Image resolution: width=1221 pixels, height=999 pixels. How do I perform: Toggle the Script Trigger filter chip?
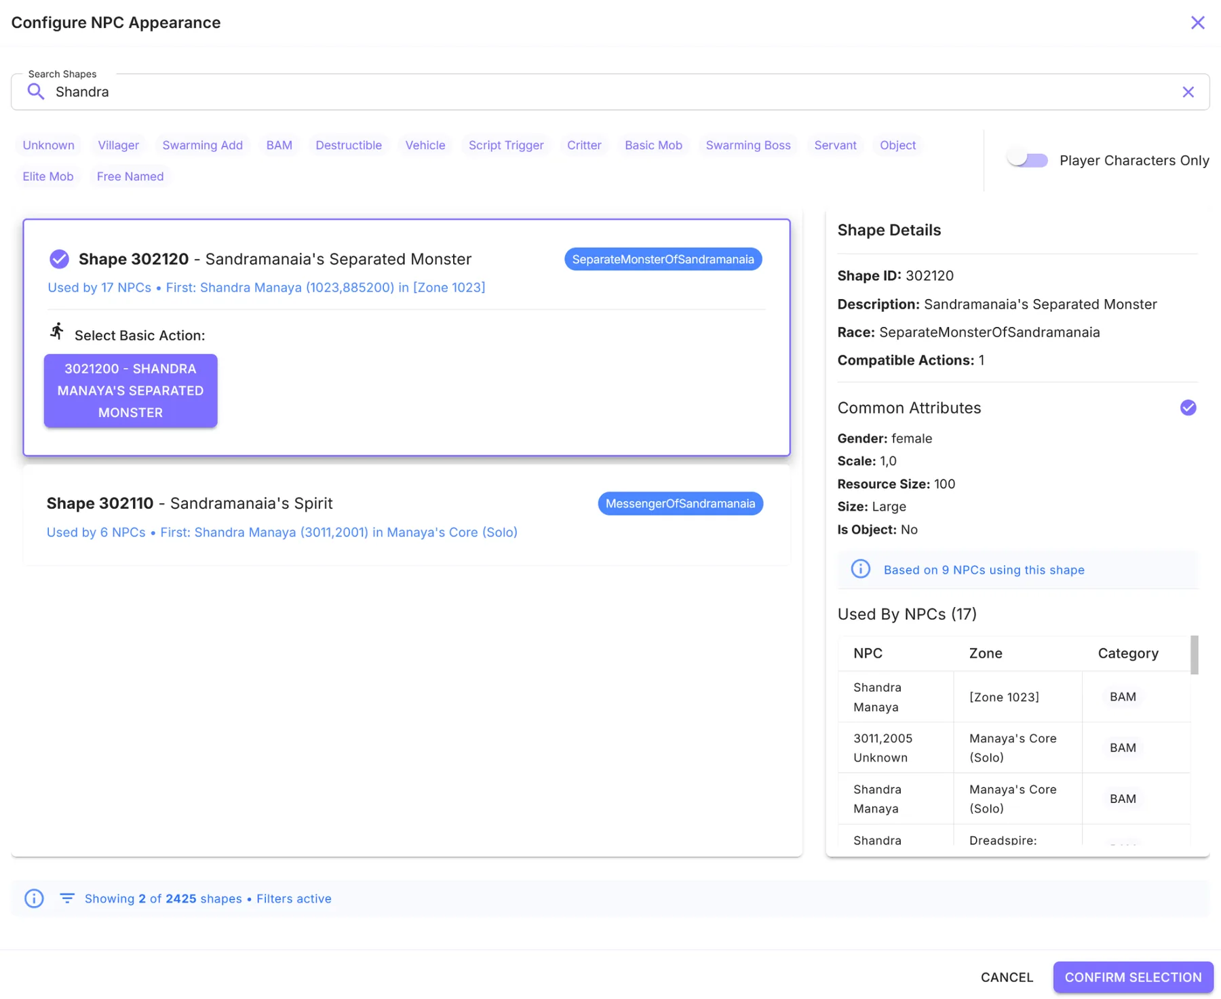click(506, 145)
